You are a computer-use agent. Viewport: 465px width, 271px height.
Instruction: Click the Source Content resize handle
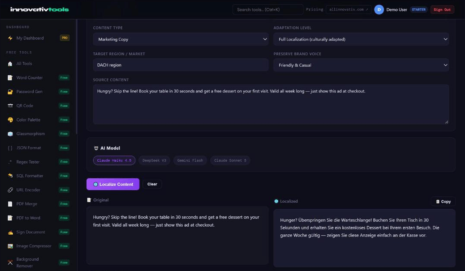coord(446,122)
